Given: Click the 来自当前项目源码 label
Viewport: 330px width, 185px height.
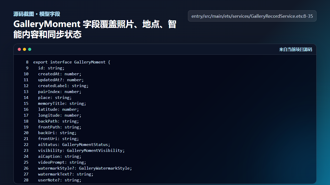Looking at the screenshot, I should point(295,50).
